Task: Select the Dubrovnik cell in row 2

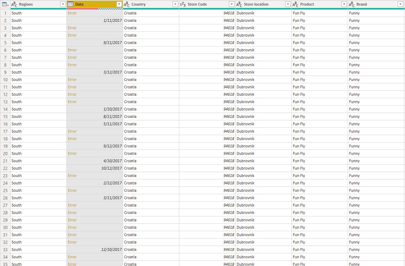Action: click(264, 20)
